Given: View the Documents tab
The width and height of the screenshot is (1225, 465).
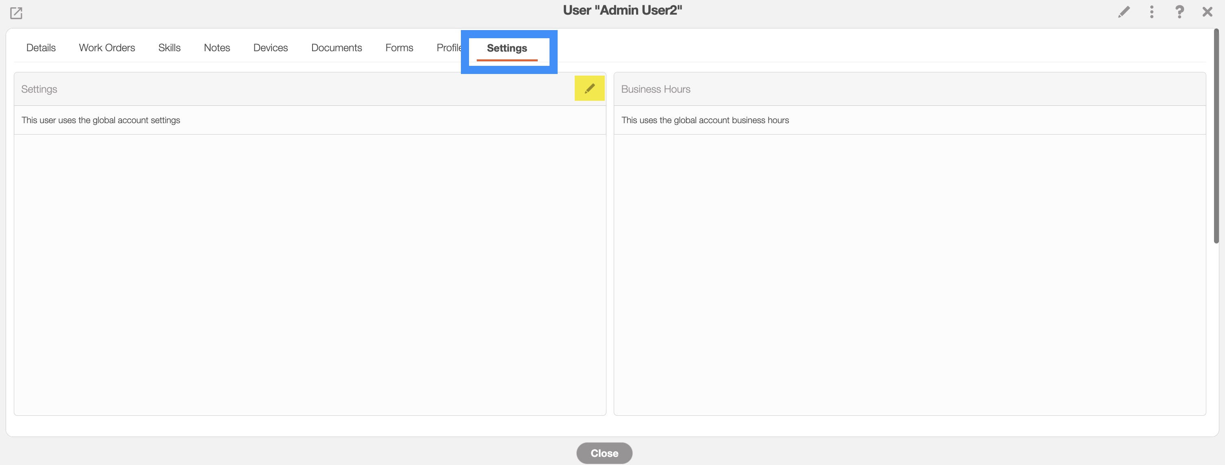Looking at the screenshot, I should [336, 48].
